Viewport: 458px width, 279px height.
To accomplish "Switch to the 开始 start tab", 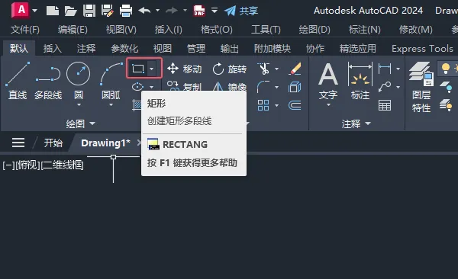I will pos(53,143).
